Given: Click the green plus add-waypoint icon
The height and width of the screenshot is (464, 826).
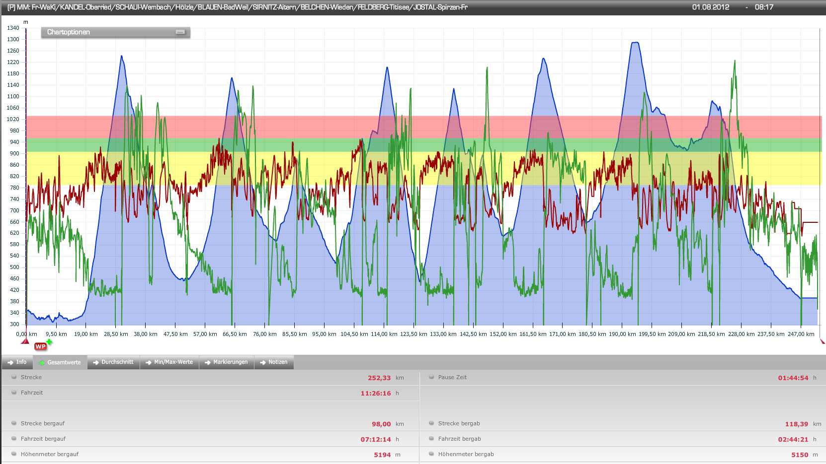Looking at the screenshot, I should (49, 341).
